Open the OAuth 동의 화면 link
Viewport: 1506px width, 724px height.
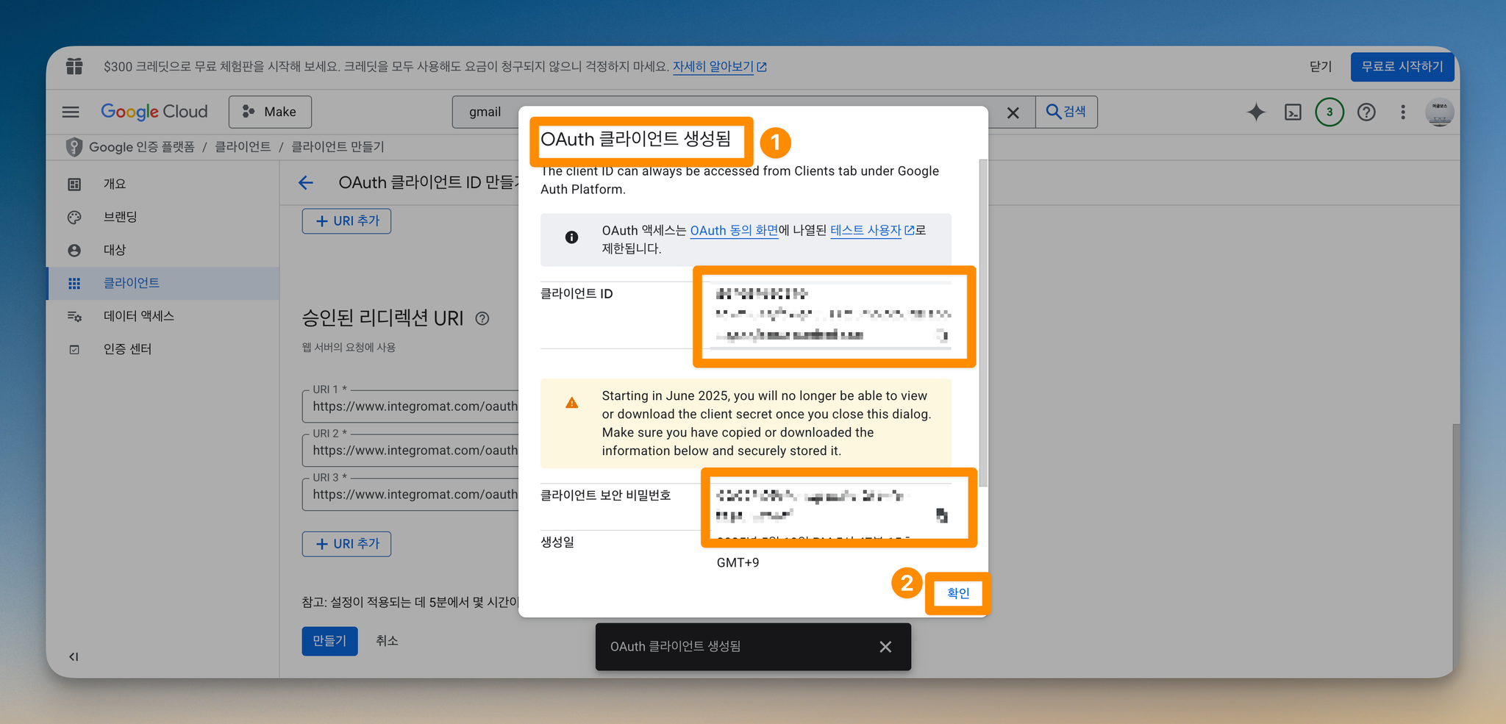(x=734, y=230)
